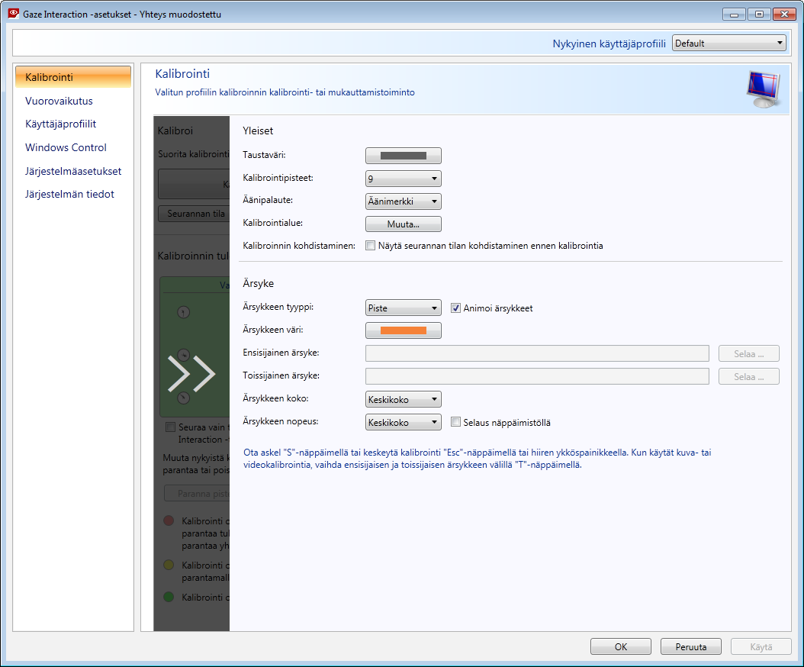Enable Näytä seurannan tilan kohdistaminen checkbox
The height and width of the screenshot is (667, 804).
370,246
